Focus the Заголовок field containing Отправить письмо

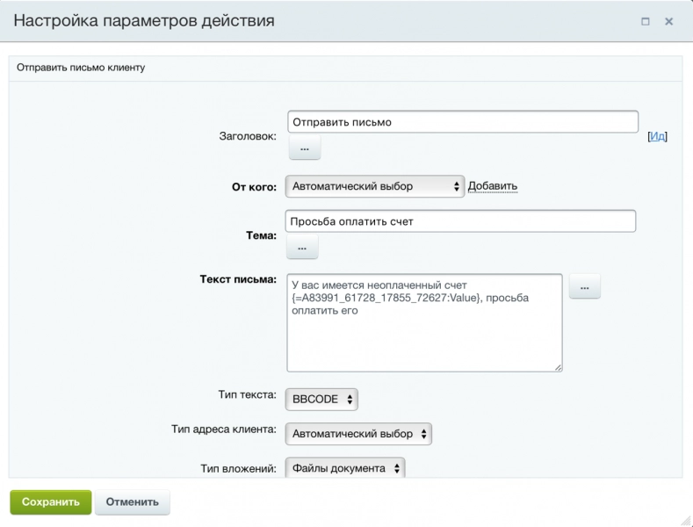pyautogui.click(x=462, y=122)
